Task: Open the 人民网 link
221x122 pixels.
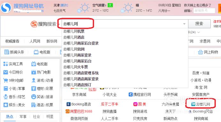Action: [35, 41]
